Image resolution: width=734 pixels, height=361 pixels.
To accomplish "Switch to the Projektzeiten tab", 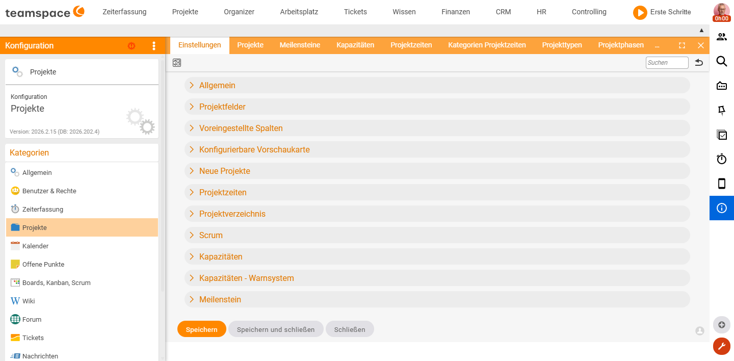I will pyautogui.click(x=411, y=45).
